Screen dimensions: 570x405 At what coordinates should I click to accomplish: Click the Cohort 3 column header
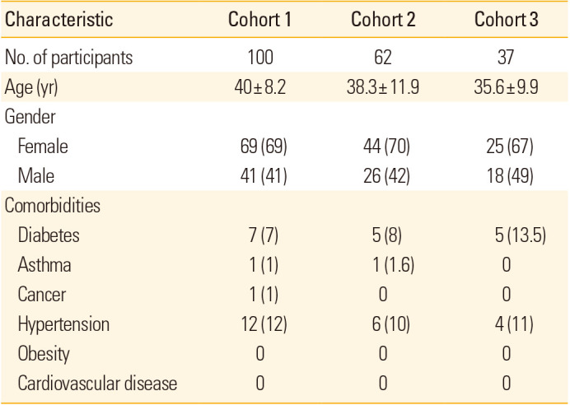pyautogui.click(x=506, y=19)
